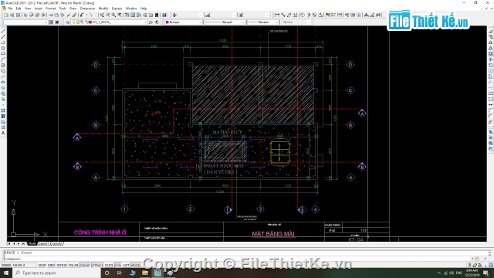The width and height of the screenshot is (494, 278).
Task: Click the Help question mark icon
Action: [x=164, y=15]
